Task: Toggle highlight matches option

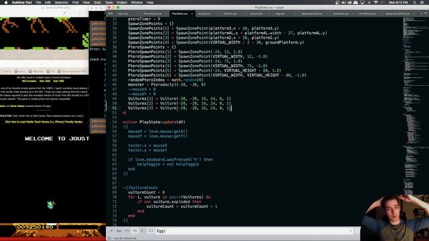Action: tap(151, 231)
